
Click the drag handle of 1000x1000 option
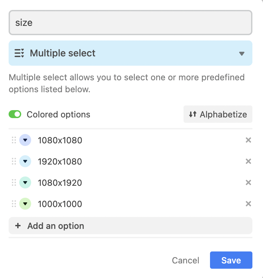click(x=14, y=204)
